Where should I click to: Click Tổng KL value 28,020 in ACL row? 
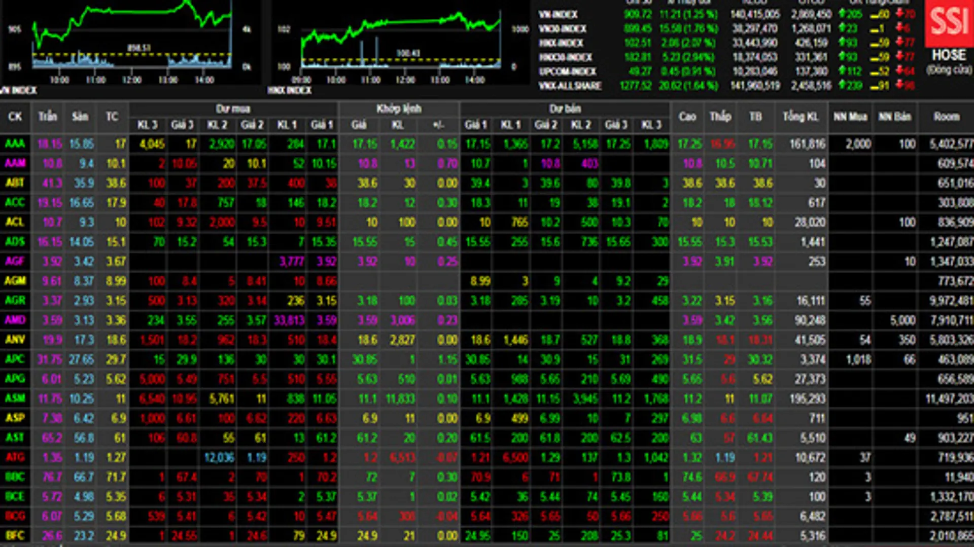pos(811,222)
